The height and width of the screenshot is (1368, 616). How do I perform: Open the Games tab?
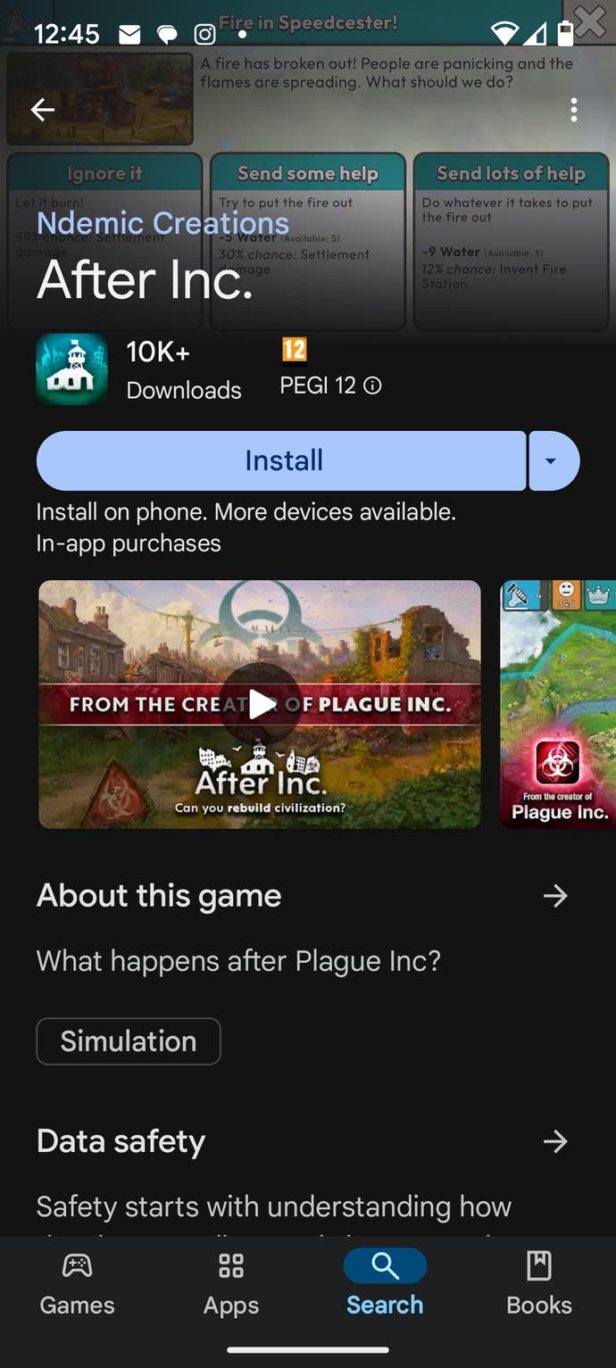[x=78, y=1284]
